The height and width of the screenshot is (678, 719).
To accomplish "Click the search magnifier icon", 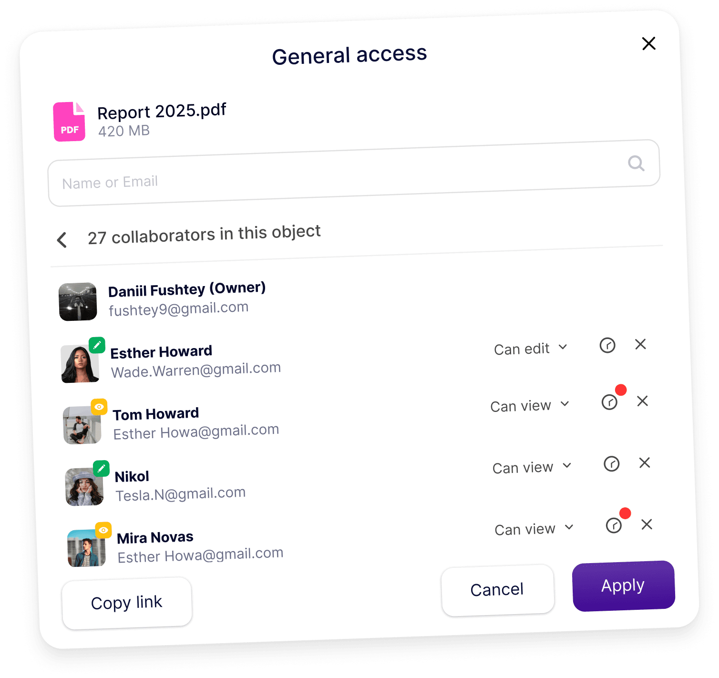I will 636,163.
